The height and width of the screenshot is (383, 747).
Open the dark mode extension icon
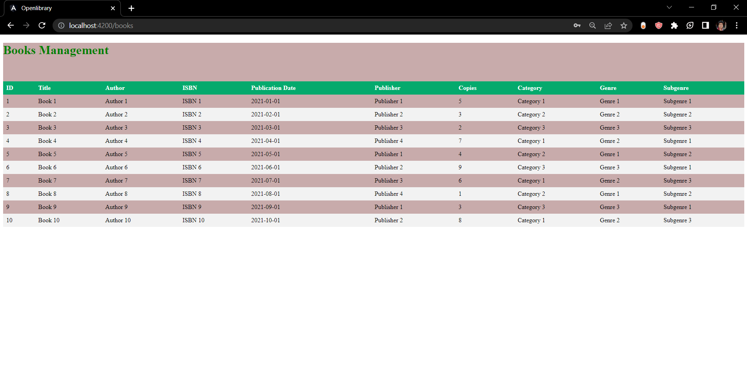point(705,25)
